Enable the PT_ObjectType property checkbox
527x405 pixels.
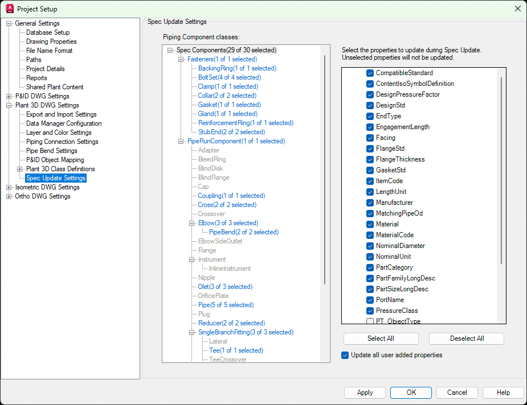click(x=370, y=321)
